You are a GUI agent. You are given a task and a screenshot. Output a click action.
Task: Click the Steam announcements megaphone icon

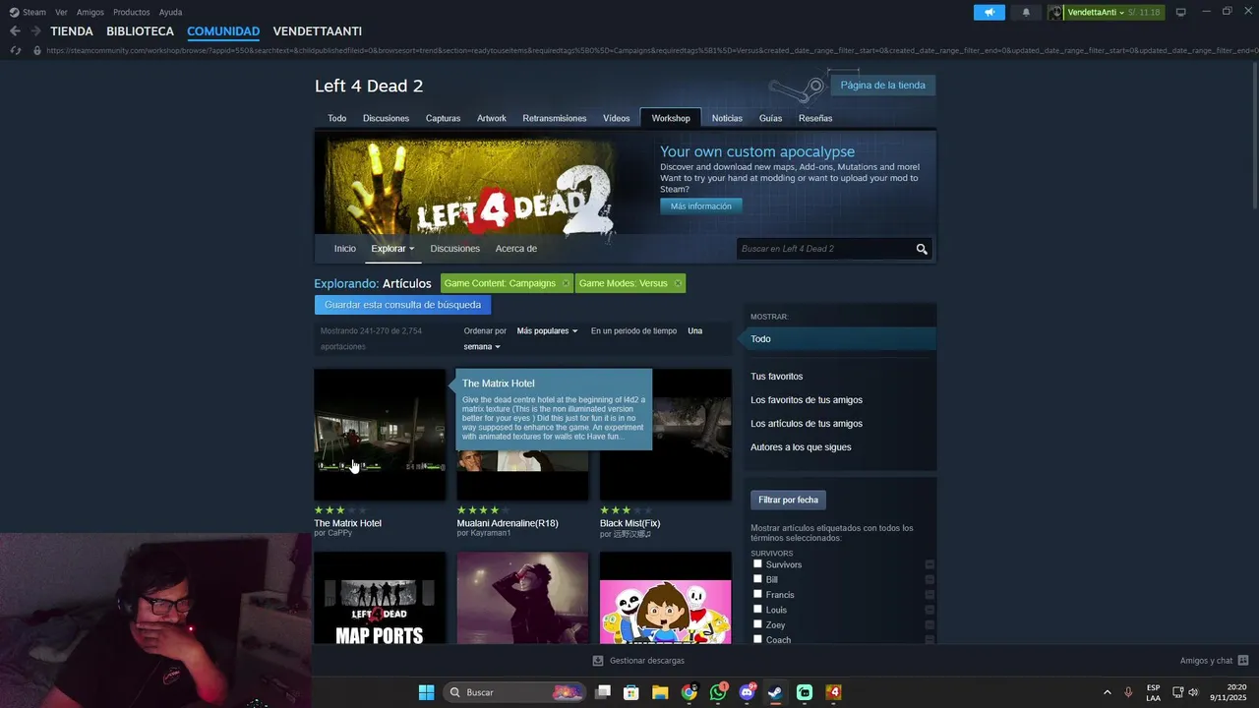[989, 12]
